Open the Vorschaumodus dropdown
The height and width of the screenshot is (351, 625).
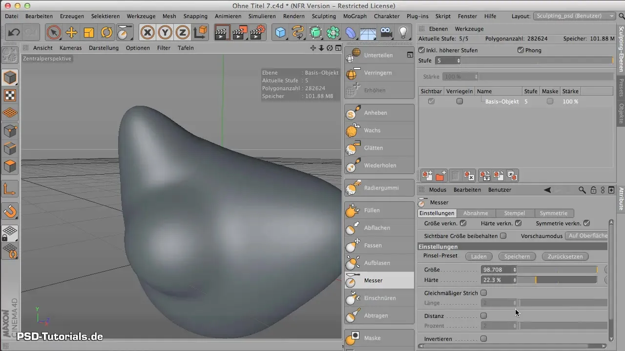click(x=586, y=236)
